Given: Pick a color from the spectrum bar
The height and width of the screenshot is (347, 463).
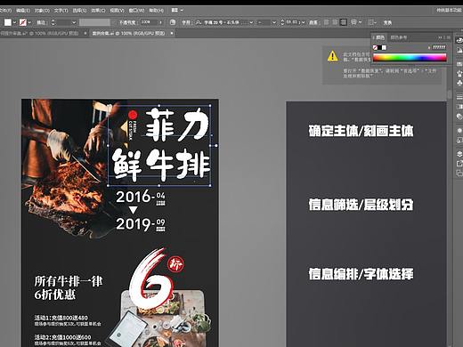Looking at the screenshot, I should [410, 58].
